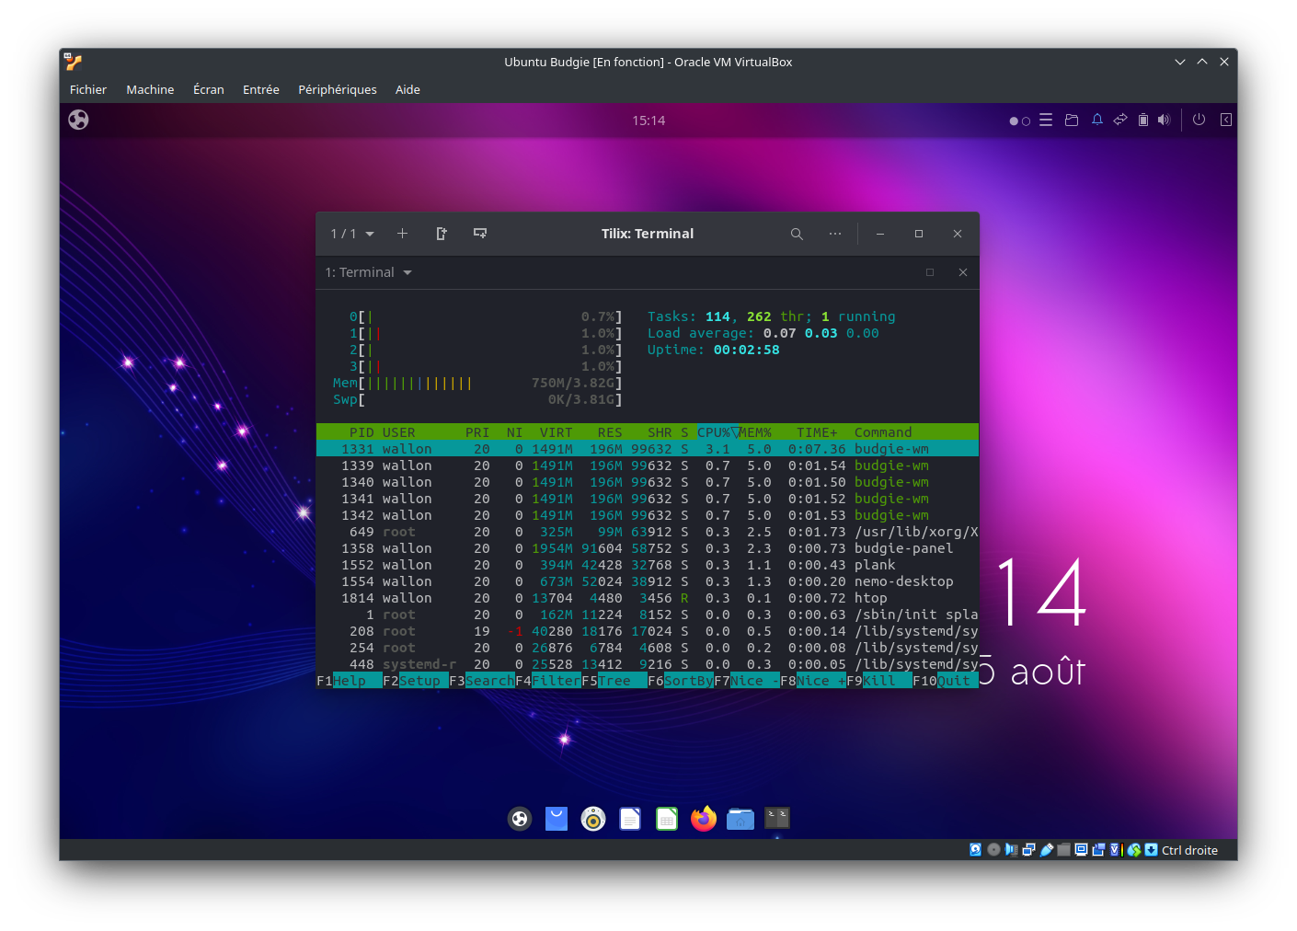Expand the 1/1 session switcher dropdown
This screenshot has width=1297, height=931.
point(352,234)
